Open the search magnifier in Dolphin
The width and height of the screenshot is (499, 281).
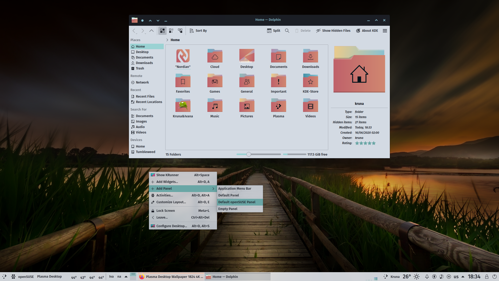click(x=287, y=31)
